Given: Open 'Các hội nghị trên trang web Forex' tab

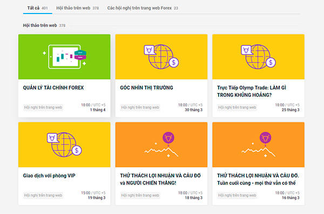Looking at the screenshot, I should pyautogui.click(x=143, y=8).
